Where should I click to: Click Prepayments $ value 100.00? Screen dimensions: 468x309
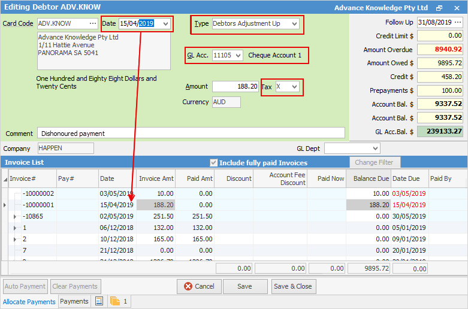pos(440,90)
